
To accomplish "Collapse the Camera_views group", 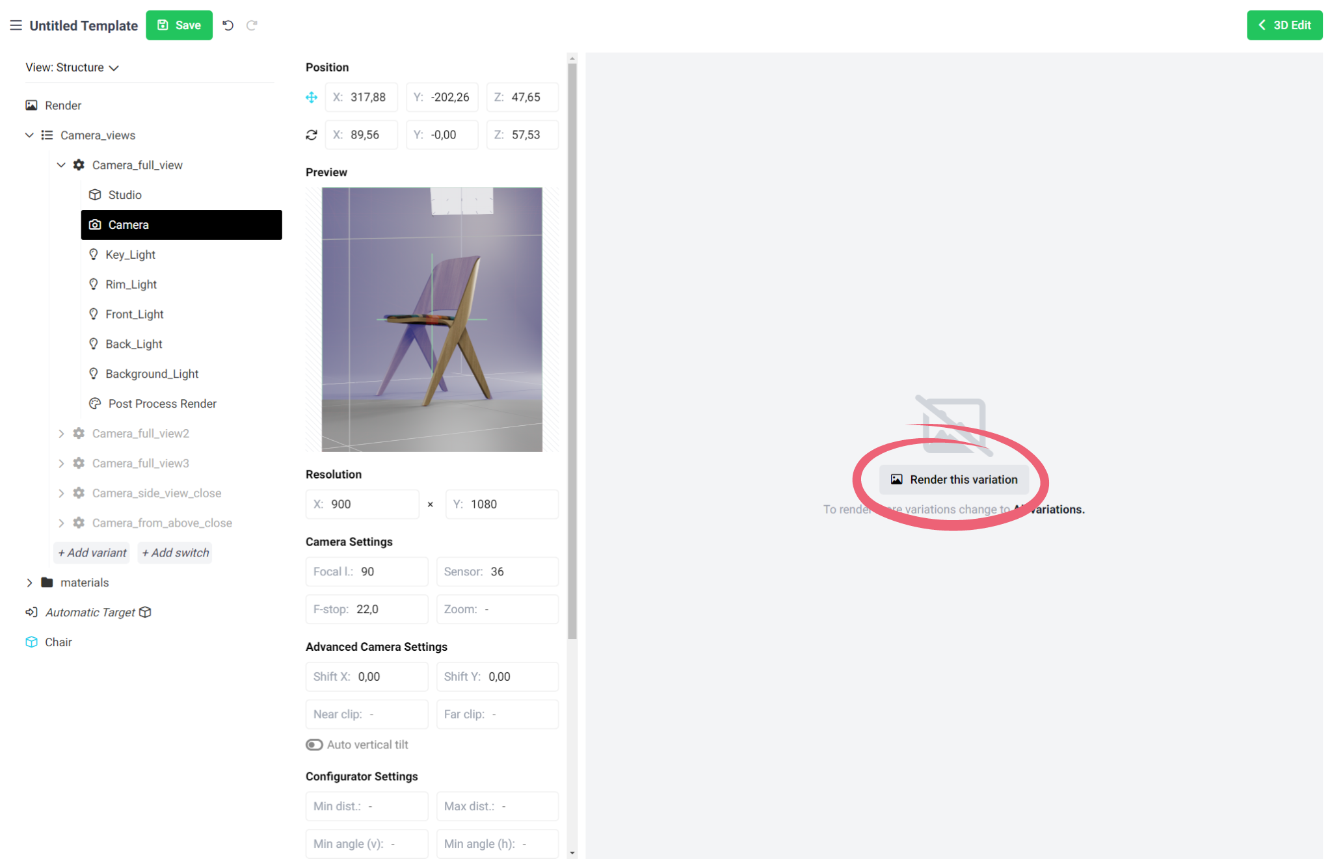I will [29, 135].
